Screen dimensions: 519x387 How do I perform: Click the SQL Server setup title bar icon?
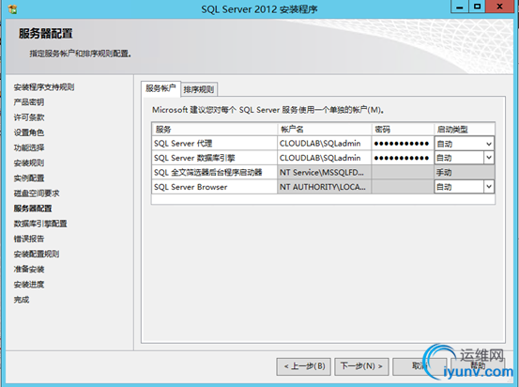coord(12,9)
